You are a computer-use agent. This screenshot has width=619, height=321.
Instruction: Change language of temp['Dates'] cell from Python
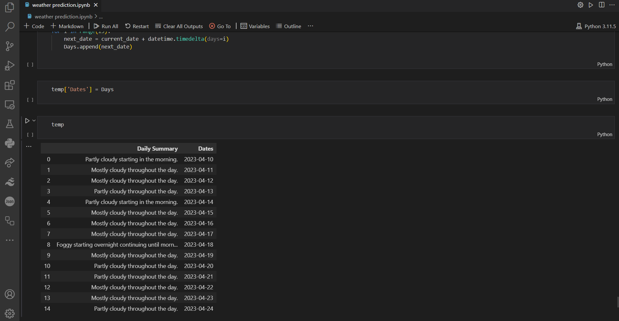tap(604, 99)
